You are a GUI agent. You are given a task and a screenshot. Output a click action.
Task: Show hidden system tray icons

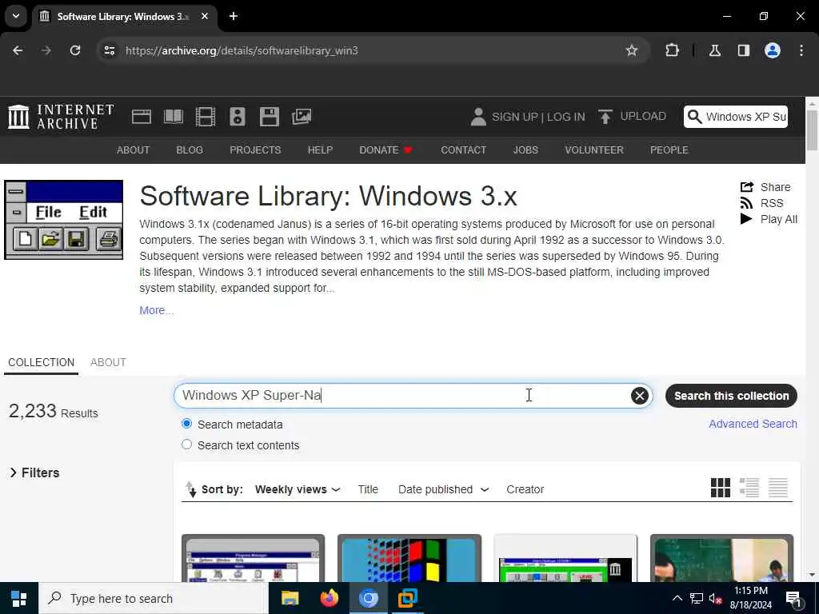point(677,598)
